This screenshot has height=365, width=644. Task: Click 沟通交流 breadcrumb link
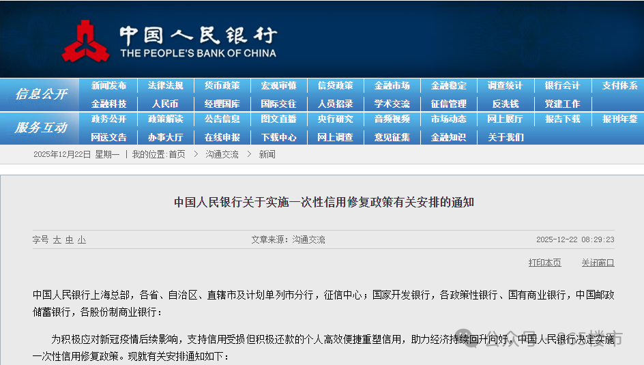pos(222,155)
